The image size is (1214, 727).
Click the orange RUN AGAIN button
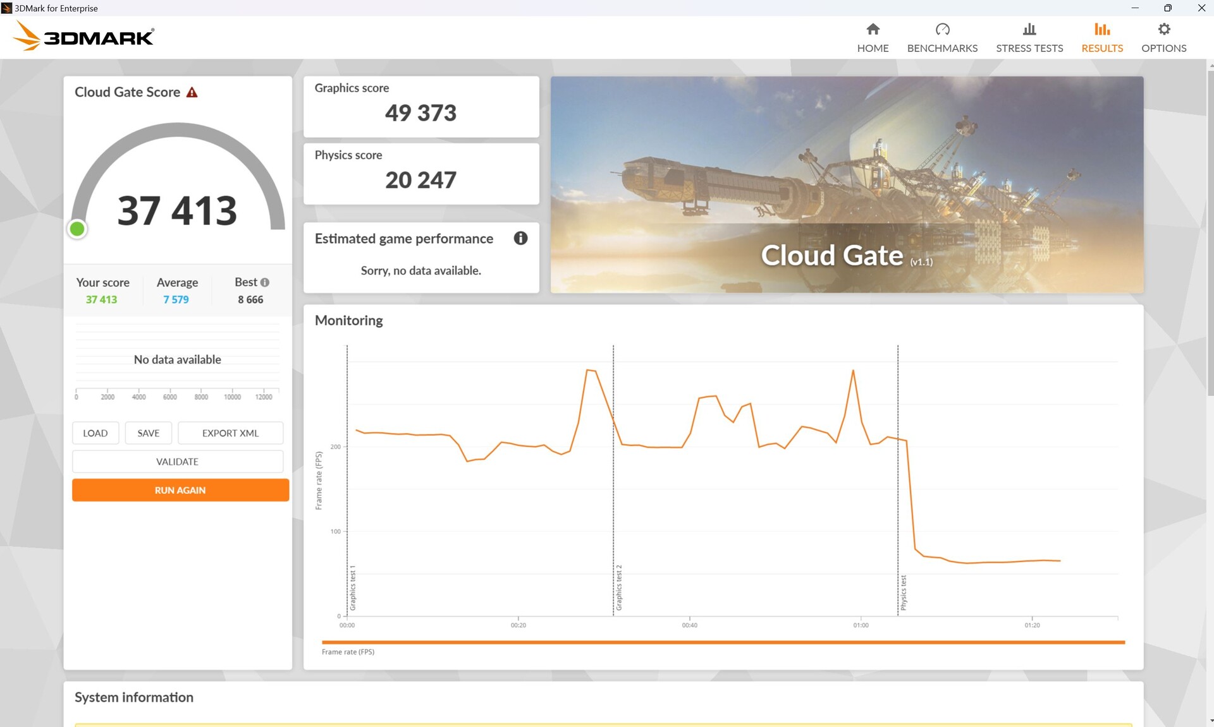click(180, 490)
